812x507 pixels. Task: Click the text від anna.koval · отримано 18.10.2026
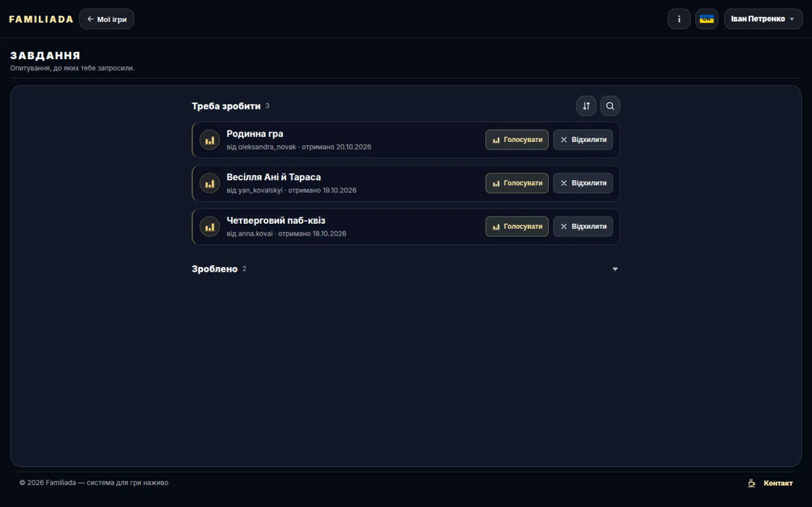point(287,234)
